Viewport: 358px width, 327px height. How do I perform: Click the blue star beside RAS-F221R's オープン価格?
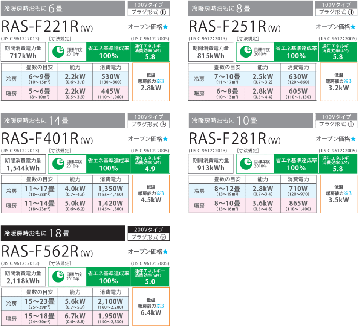click(x=165, y=27)
